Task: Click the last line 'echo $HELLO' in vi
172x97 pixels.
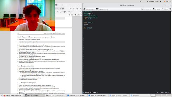Action: [x=87, y=28]
